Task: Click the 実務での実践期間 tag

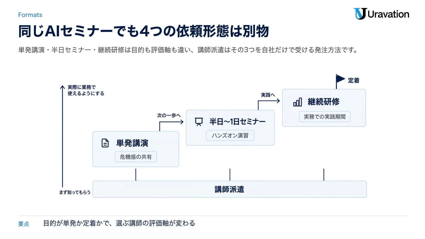Action: point(325,117)
